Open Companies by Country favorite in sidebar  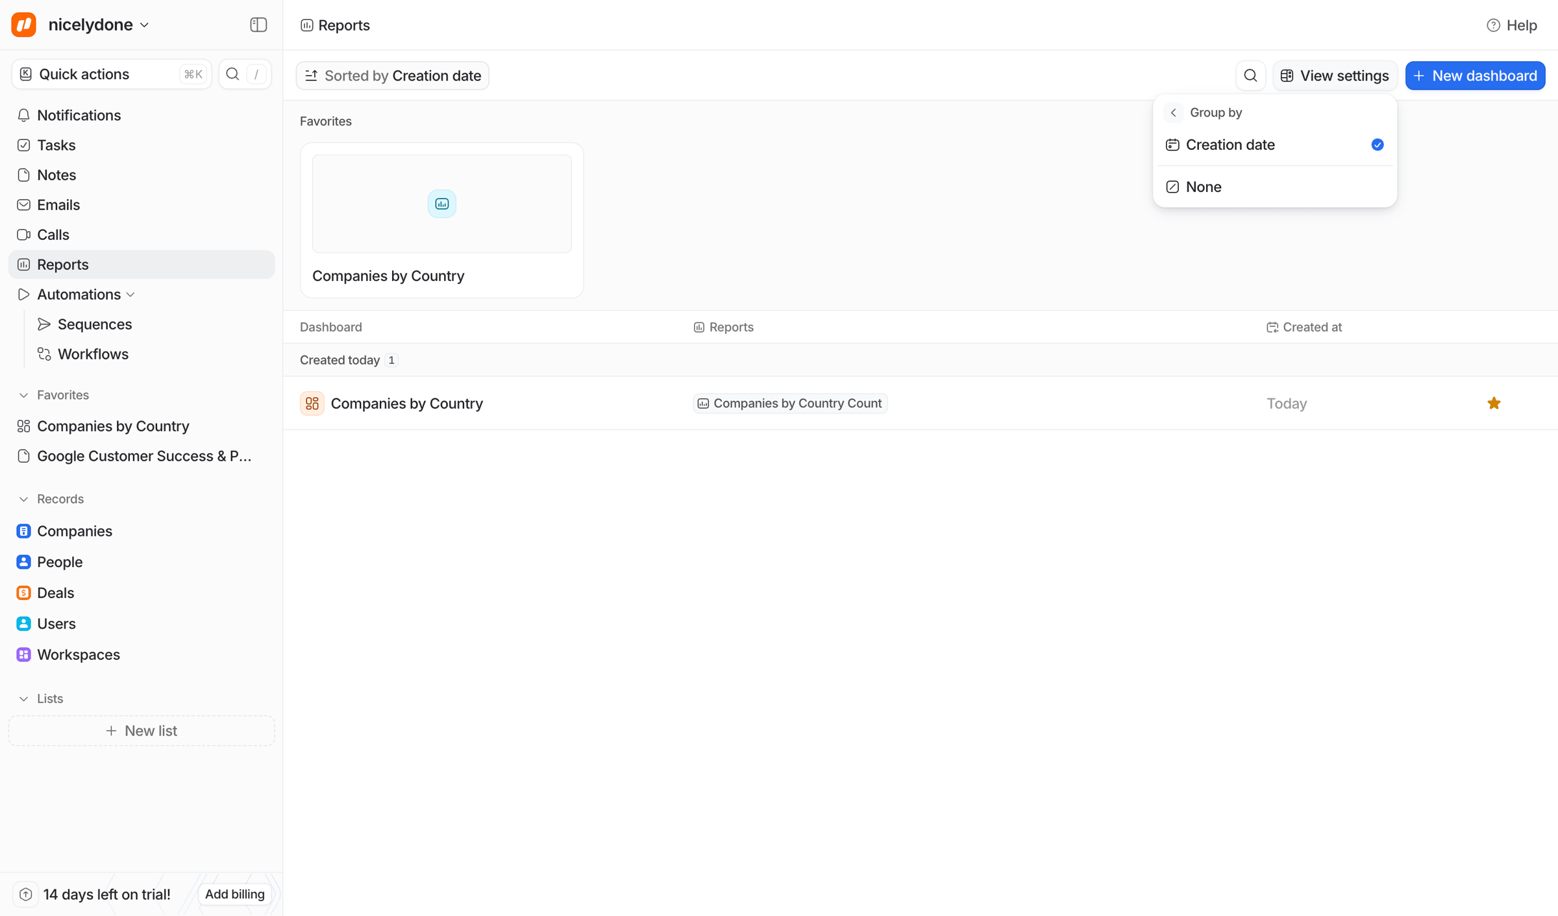tap(142, 426)
